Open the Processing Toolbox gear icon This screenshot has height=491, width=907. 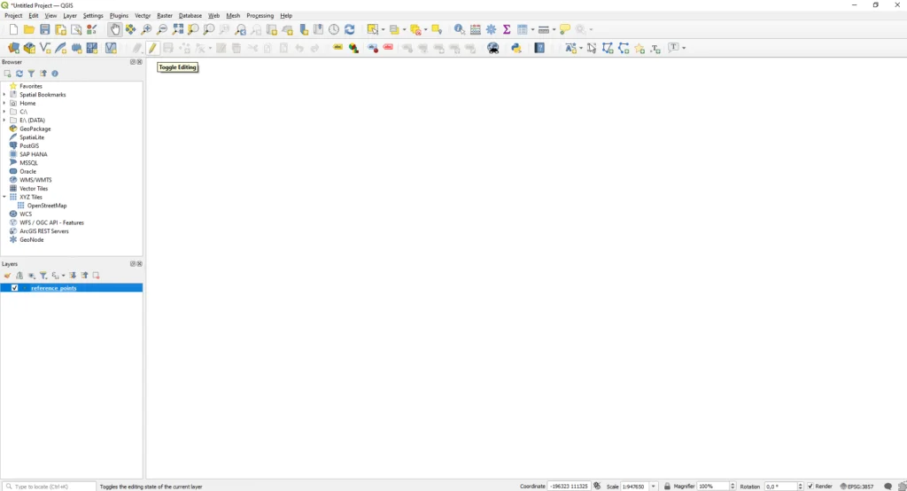tap(491, 29)
